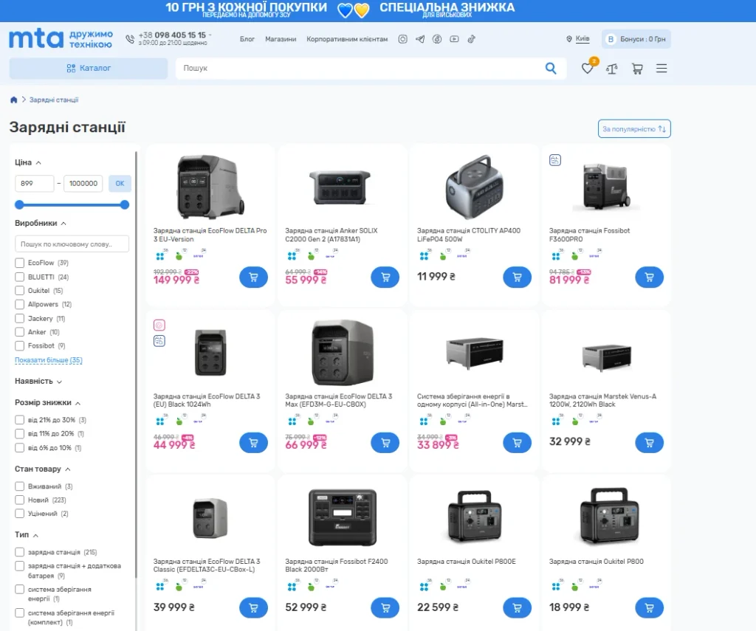The width and height of the screenshot is (756, 631).
Task: Add Fossibot F2400 to cart
Action: pos(385,608)
